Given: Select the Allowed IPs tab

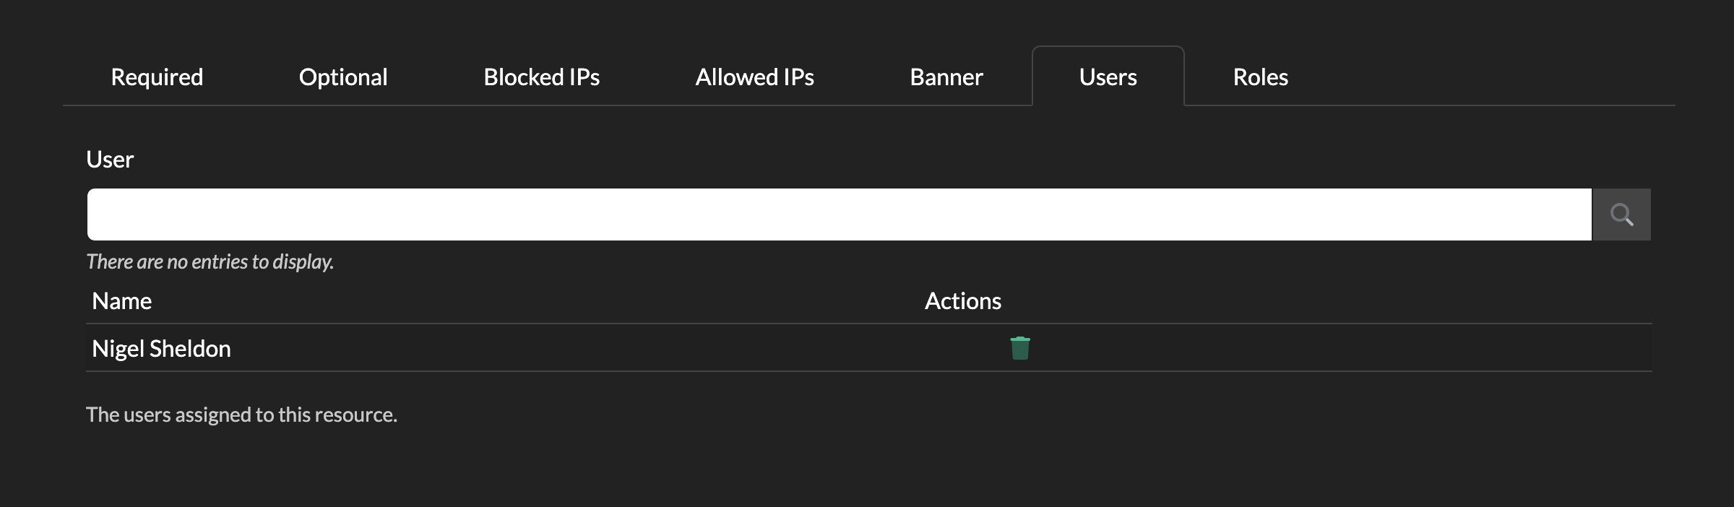Looking at the screenshot, I should [754, 77].
